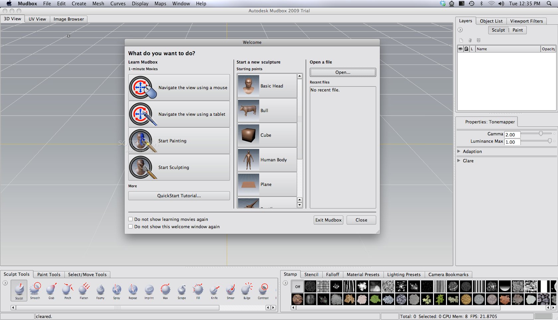Expand the Glare section
The width and height of the screenshot is (558, 320).
point(459,161)
